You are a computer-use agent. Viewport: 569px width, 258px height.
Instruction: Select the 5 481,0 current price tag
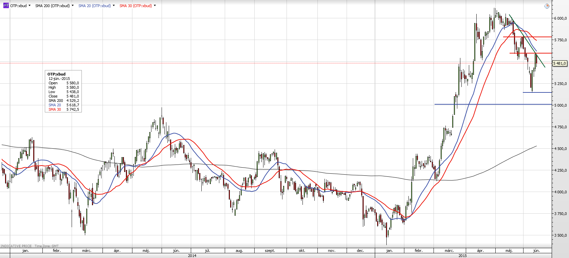pos(559,63)
